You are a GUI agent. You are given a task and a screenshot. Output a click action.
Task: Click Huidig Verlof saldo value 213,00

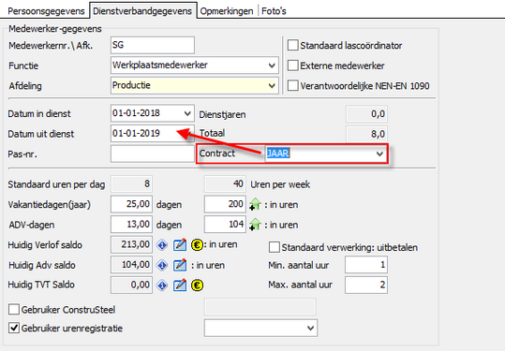pyautogui.click(x=131, y=244)
